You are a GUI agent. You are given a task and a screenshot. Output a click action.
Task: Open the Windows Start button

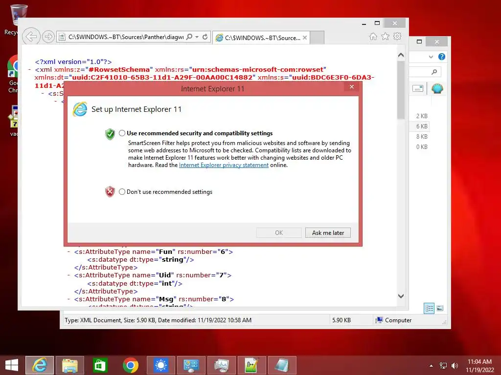tap(12, 365)
